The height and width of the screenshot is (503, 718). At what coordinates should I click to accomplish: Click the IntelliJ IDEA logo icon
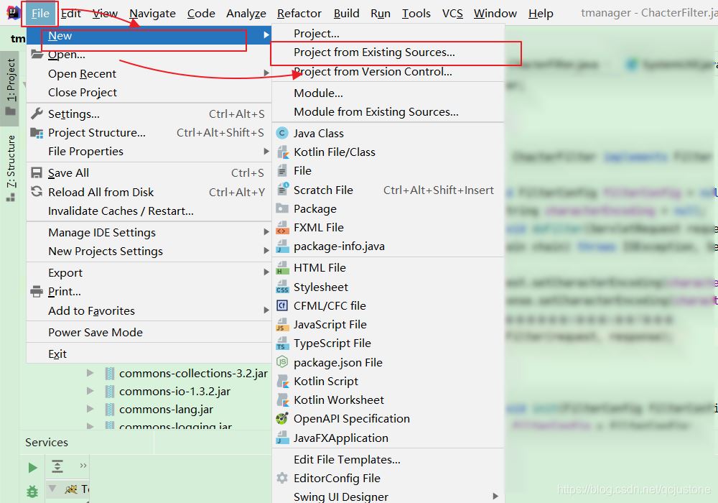[13, 13]
